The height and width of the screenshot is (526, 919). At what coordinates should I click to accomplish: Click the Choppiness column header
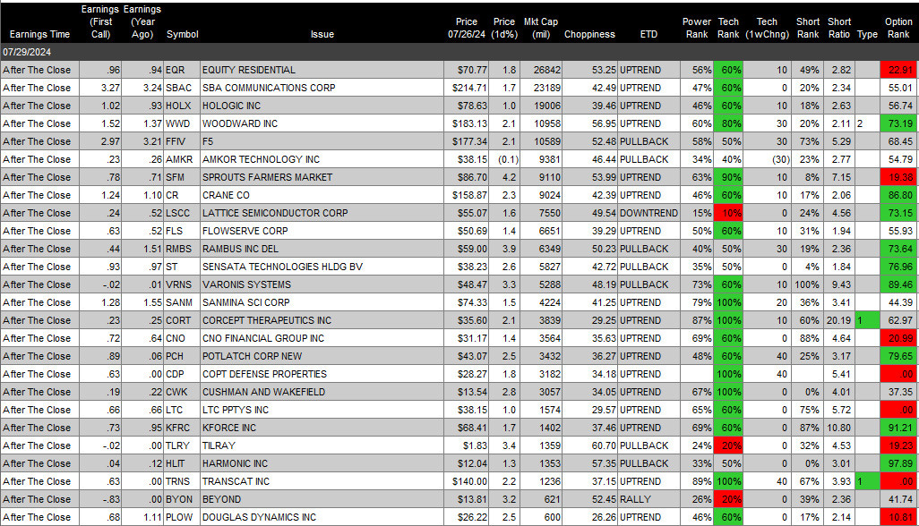tap(589, 34)
